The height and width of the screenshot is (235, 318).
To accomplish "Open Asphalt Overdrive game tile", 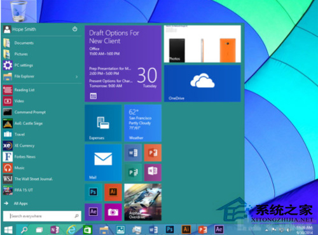I will 143,202.
